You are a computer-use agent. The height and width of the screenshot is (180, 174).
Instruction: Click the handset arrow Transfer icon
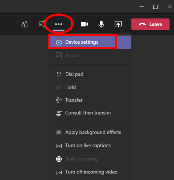[x=59, y=100]
